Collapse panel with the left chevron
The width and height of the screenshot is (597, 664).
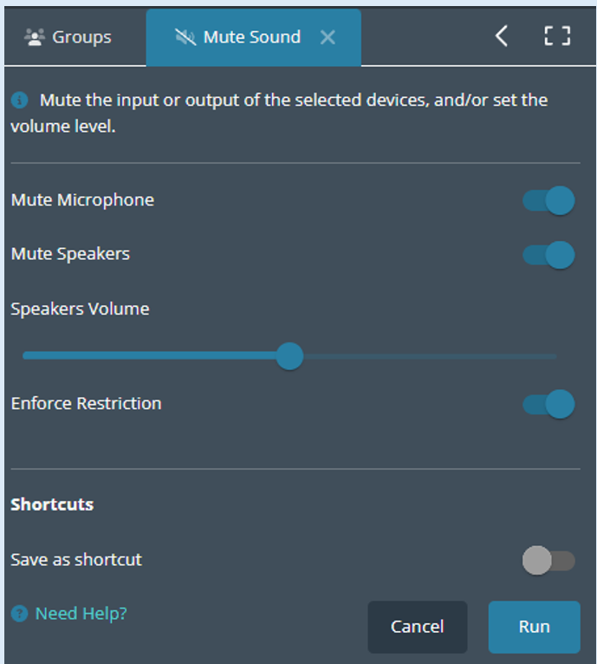502,36
